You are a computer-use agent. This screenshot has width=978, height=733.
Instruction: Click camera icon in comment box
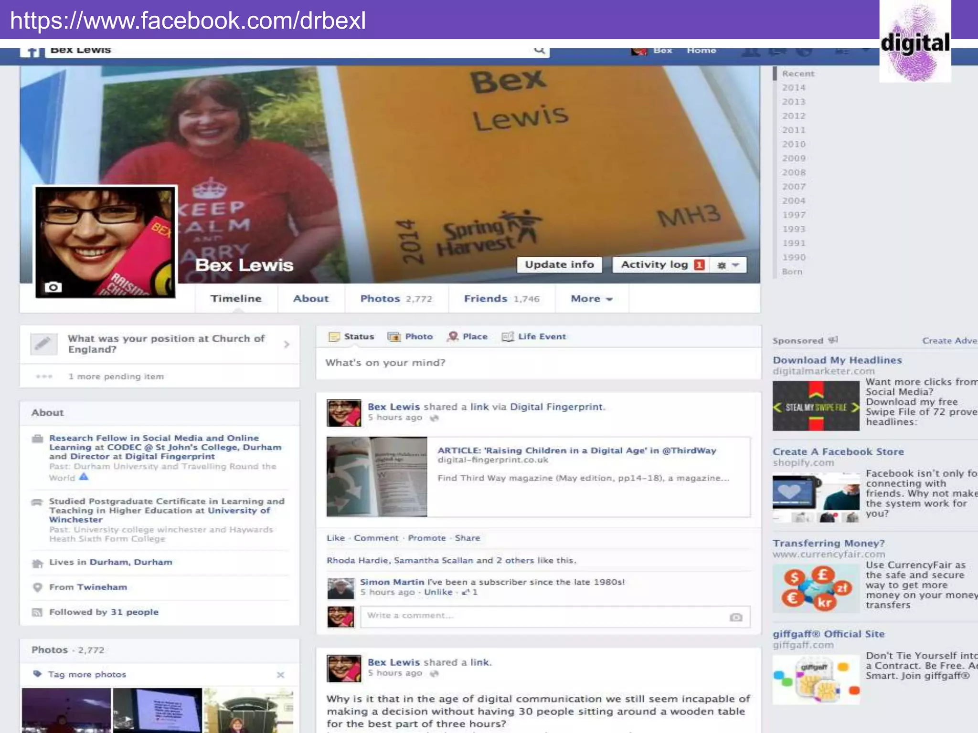(x=736, y=617)
